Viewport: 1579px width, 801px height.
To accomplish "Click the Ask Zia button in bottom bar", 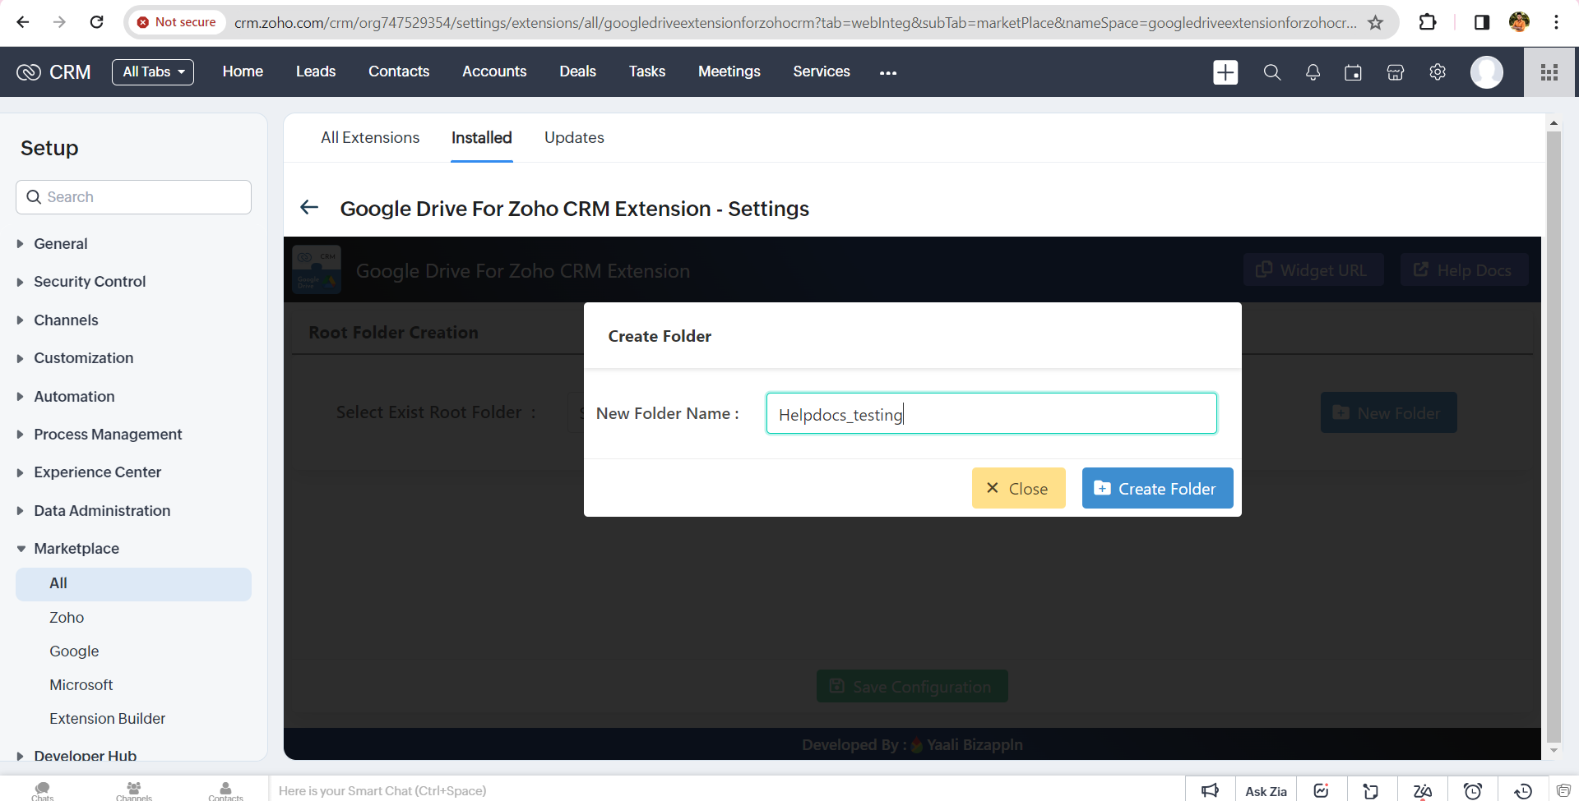I will 1266,791.
